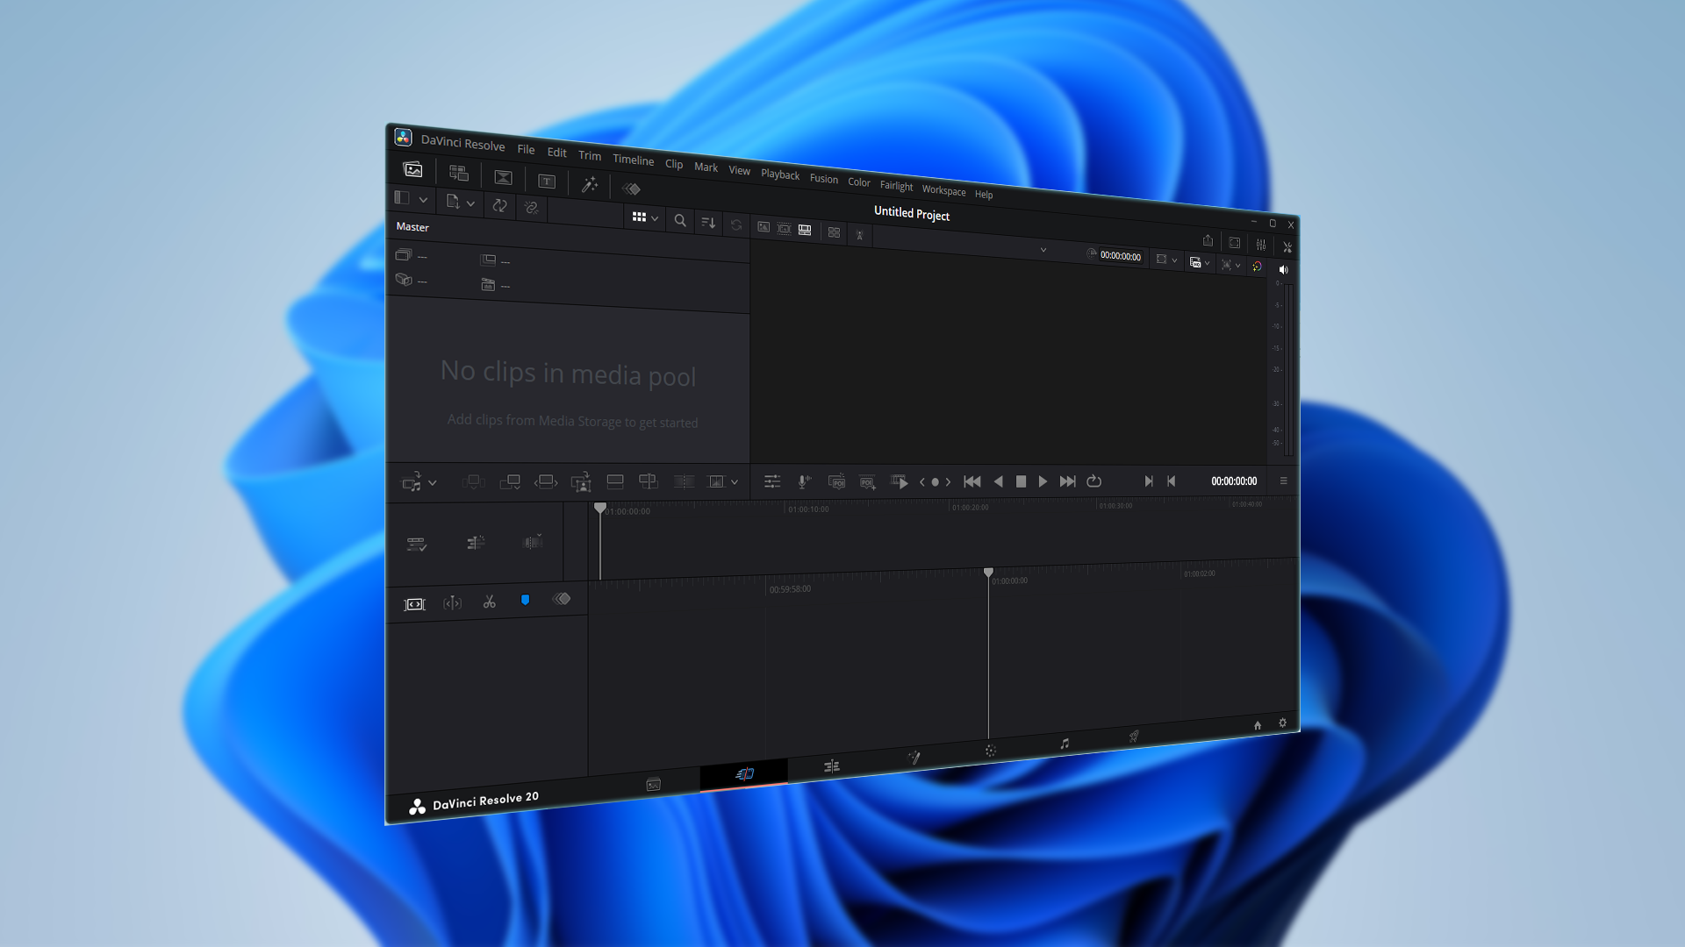
Task: Open the Fusion page from bottom bar
Action: click(x=914, y=757)
